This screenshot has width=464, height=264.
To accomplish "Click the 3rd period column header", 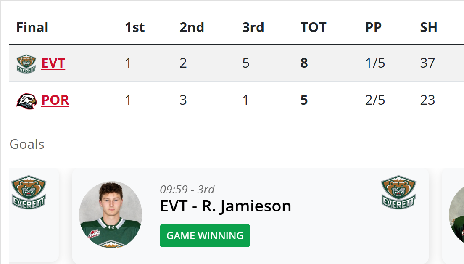I will [253, 28].
